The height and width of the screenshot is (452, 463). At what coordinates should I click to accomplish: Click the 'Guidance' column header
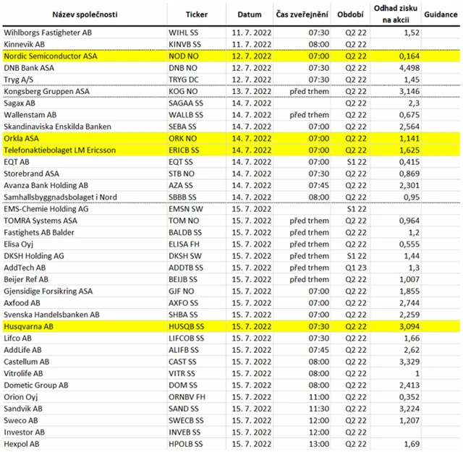point(441,14)
